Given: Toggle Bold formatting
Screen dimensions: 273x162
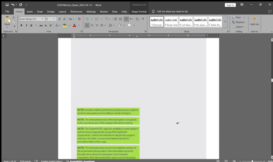Looking at the screenshot, I should point(21,25).
